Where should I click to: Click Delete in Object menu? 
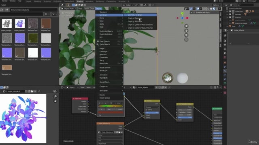point(109,95)
